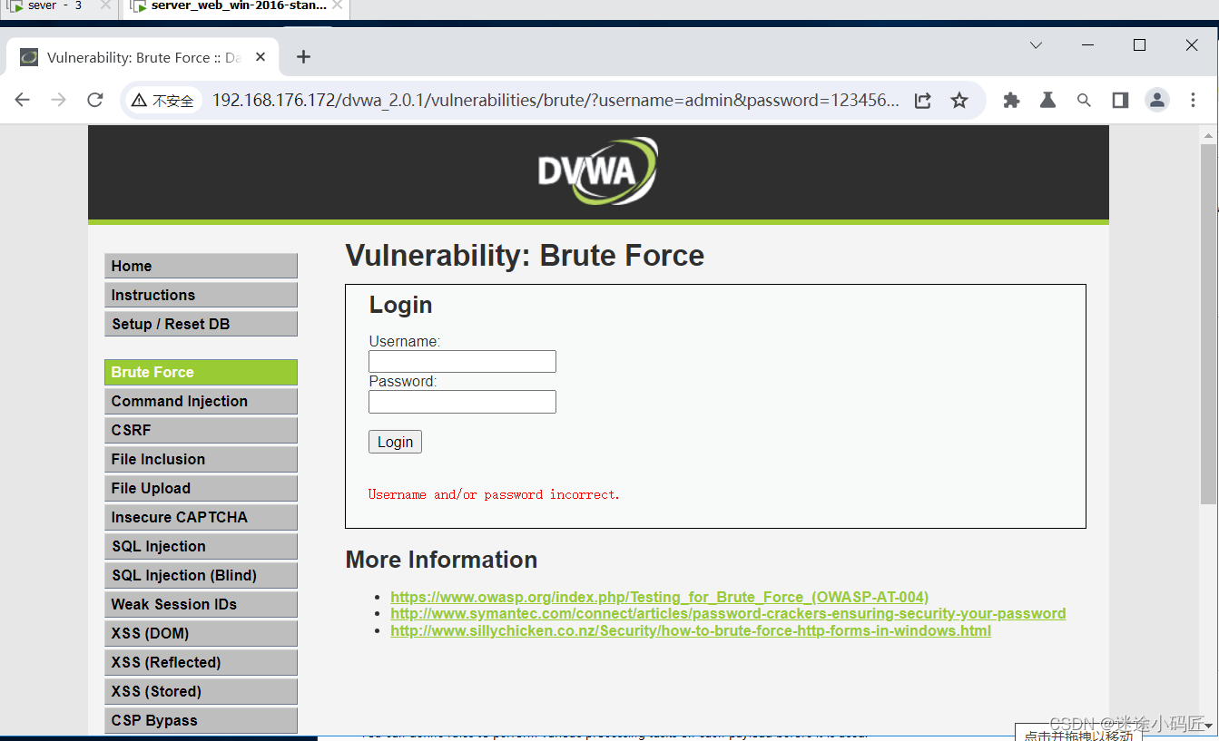
Task: Open Insecure CAPTCHA page
Action: (x=201, y=517)
